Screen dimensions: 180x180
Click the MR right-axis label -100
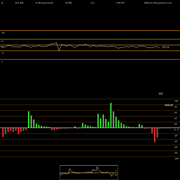tap(176, 159)
